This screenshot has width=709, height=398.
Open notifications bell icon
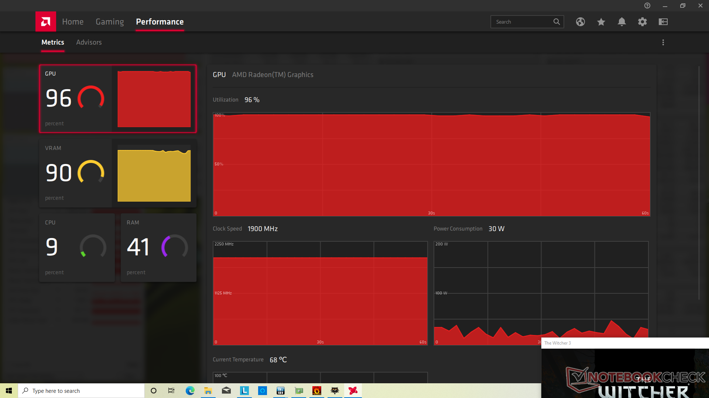tap(621, 22)
